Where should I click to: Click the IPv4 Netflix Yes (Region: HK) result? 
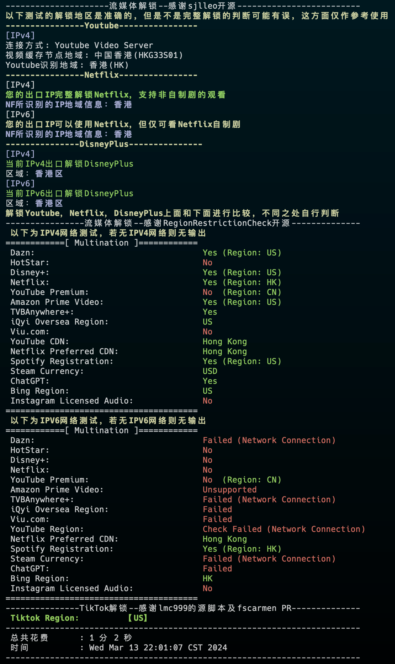[242, 282]
